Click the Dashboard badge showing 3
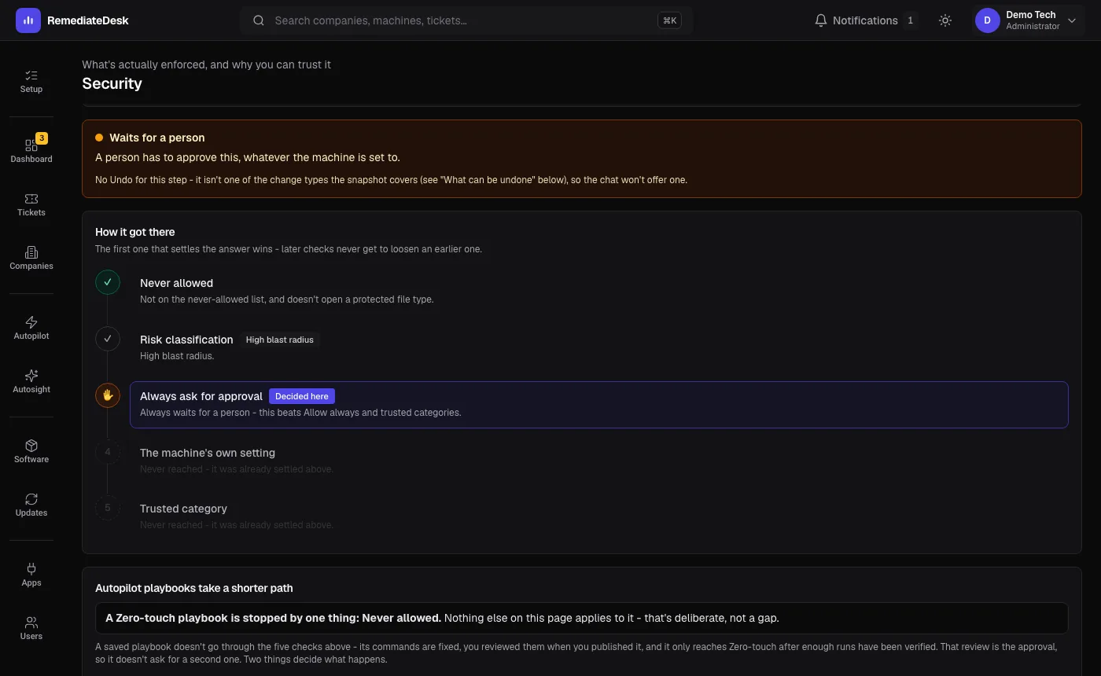Viewport: 1101px width, 676px height. [42, 138]
